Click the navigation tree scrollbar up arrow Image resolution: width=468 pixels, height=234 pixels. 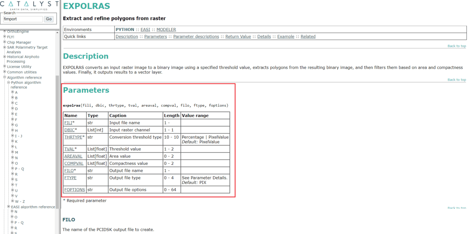tap(57, 32)
